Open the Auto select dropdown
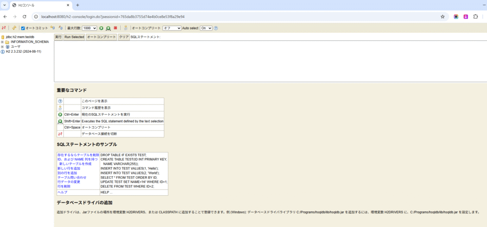 (206, 28)
